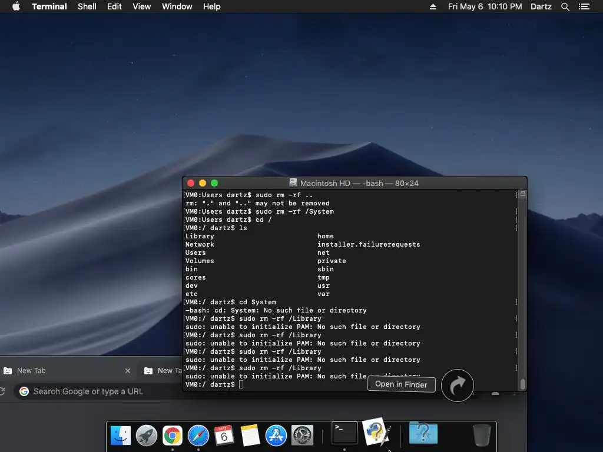Screen dimensions: 603x452
Task: Click 'private' in the ls listing
Action: 332,261
